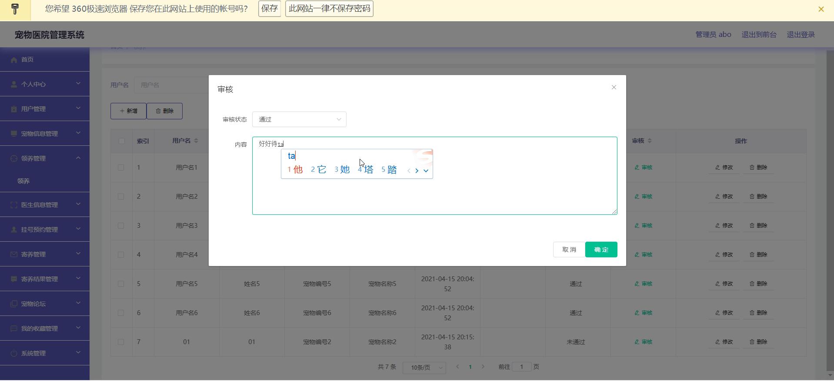Check the row 2 用户名2 checkbox
This screenshot has height=381, width=834.
(121, 197)
